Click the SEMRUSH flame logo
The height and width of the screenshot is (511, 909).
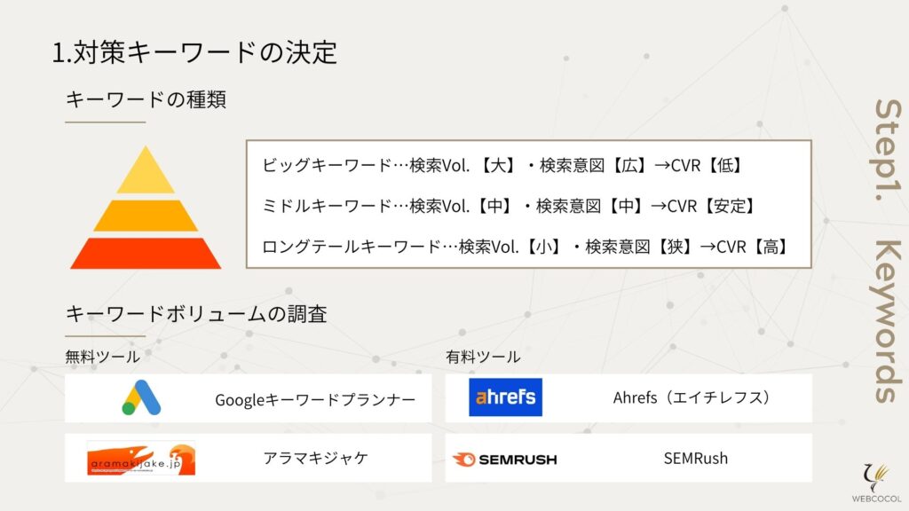pos(504,460)
